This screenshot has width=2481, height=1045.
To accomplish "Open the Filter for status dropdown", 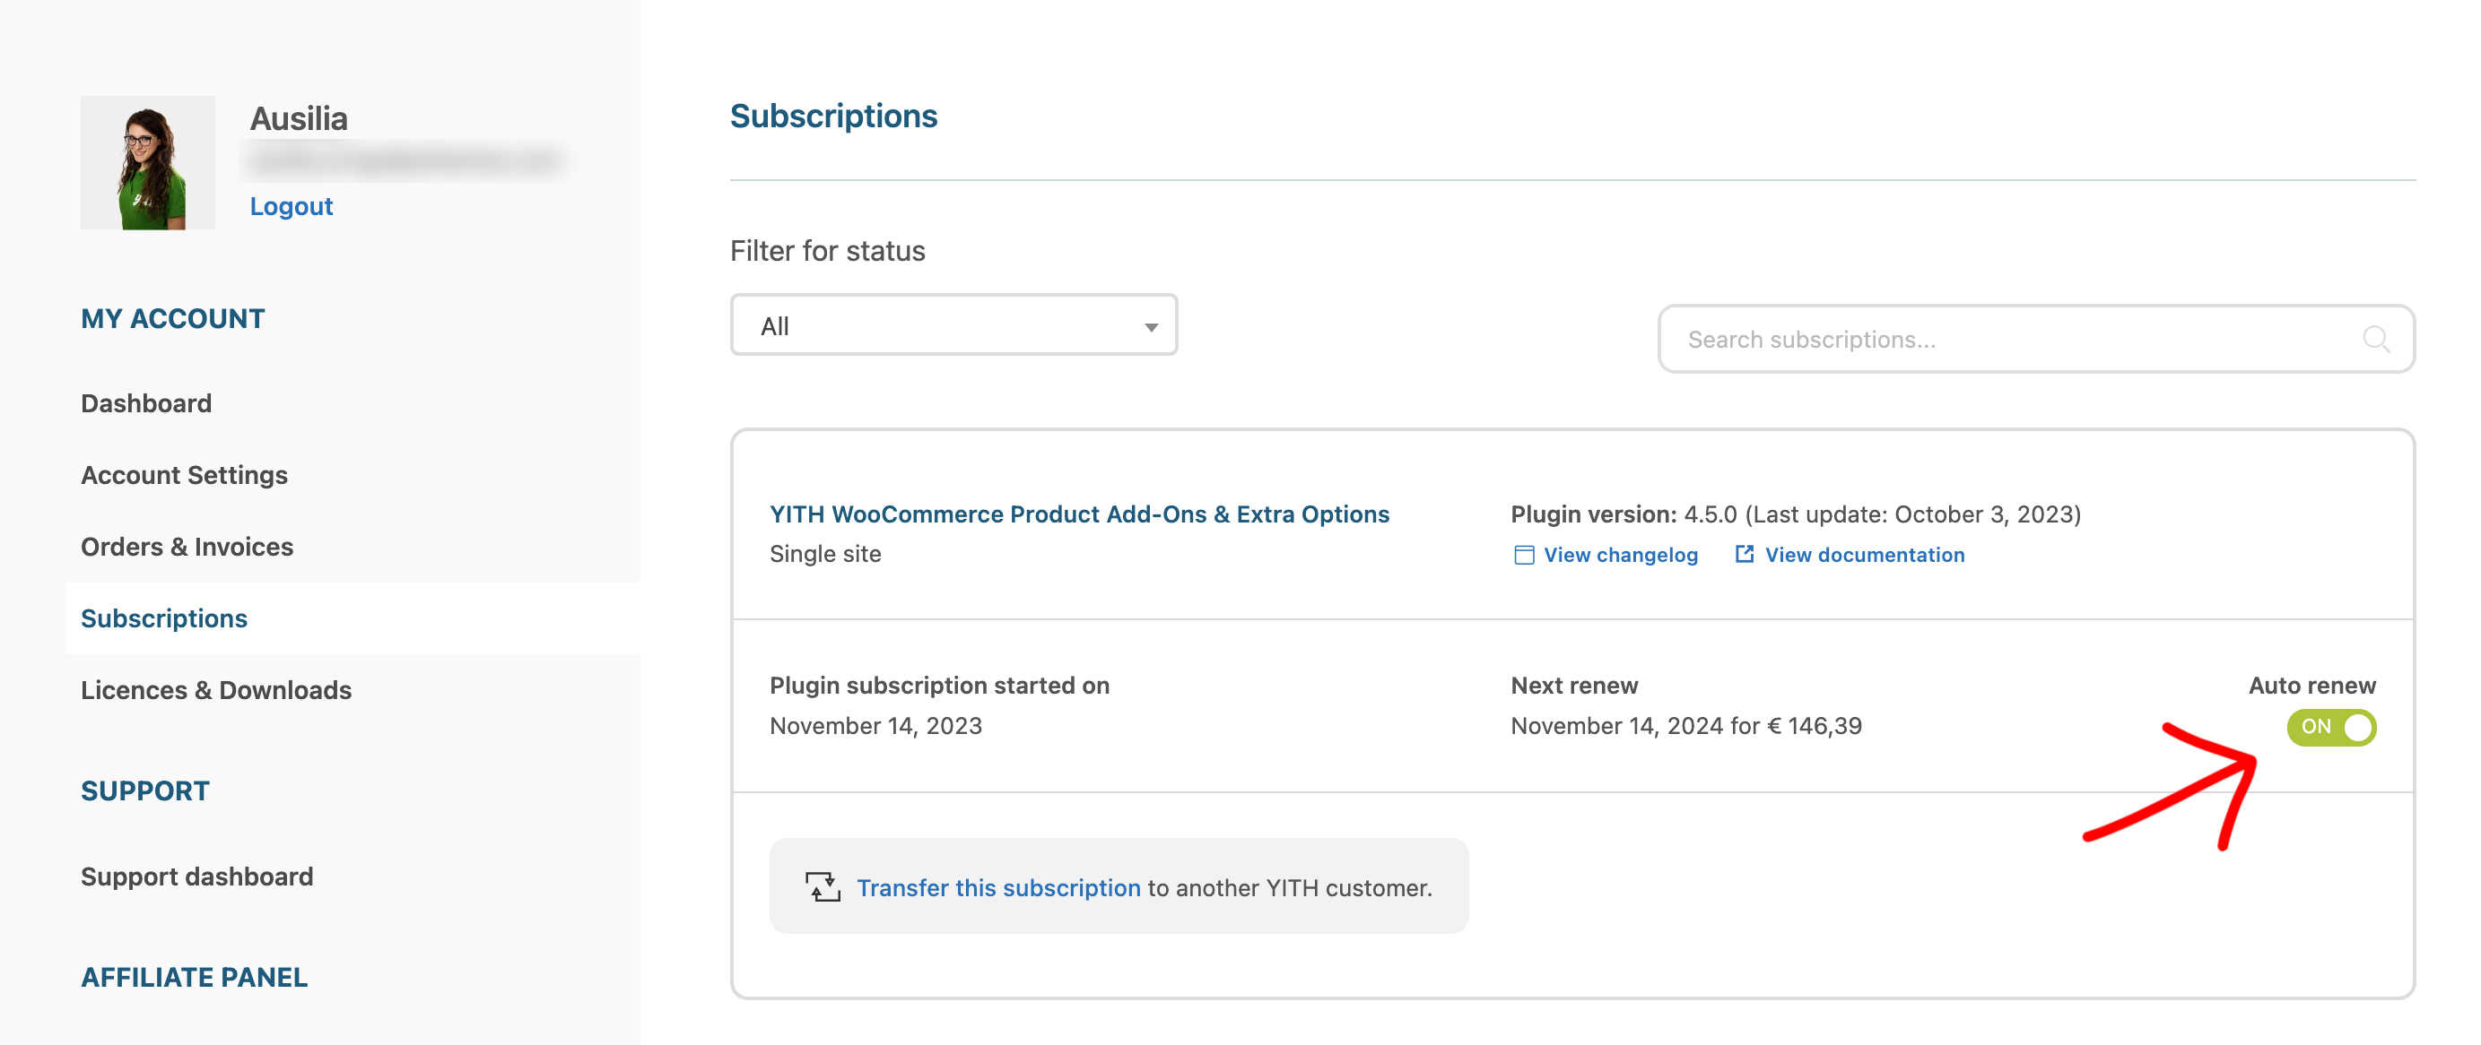I will 953,325.
